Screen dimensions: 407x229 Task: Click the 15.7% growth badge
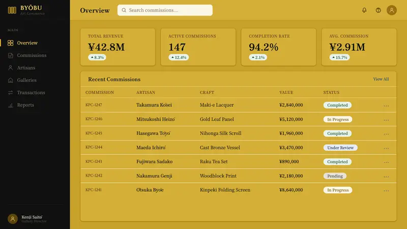tap(339, 58)
